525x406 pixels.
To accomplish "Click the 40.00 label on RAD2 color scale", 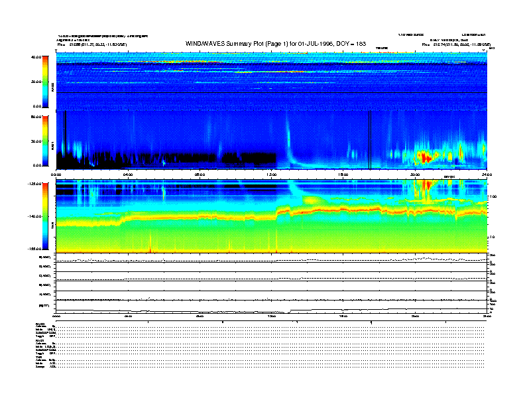I will [x=36, y=57].
